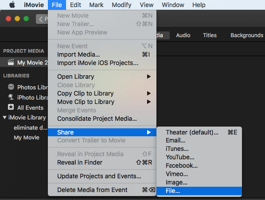
Task: Click the All Events star icon
Action: [x=11, y=107]
